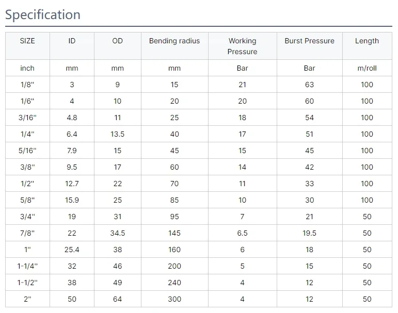Select the Length column header

[367, 41]
